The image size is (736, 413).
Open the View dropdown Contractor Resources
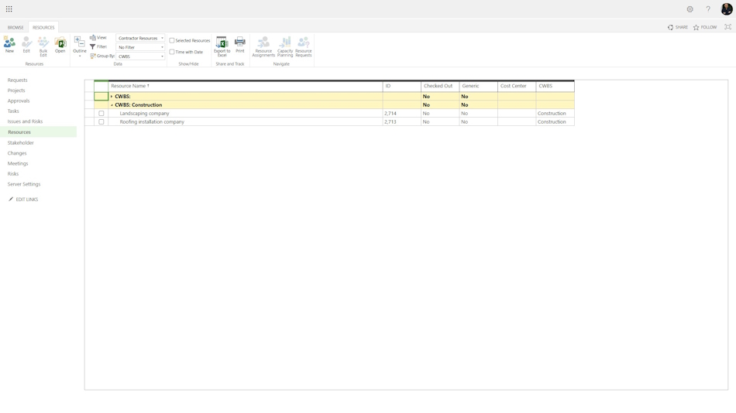pyautogui.click(x=140, y=38)
